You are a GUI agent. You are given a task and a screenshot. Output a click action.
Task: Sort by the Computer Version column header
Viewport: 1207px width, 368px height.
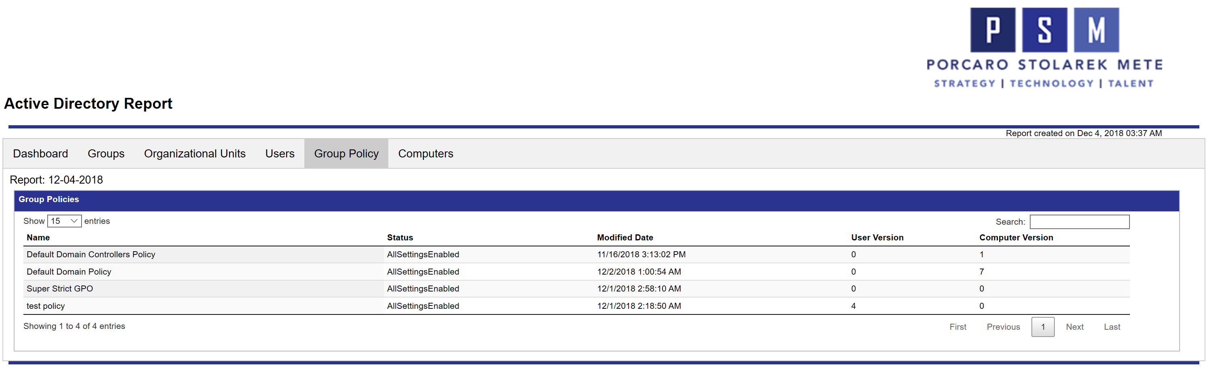tap(1016, 238)
